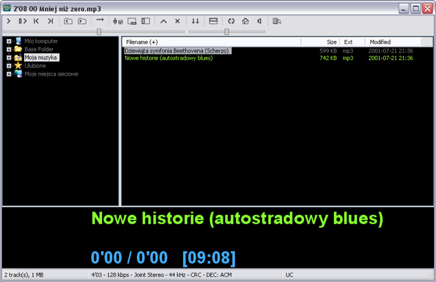Image resolution: width=436 pixels, height=282 pixels.
Task: Click the Moja muzyka folder icon
Action: (x=19, y=58)
